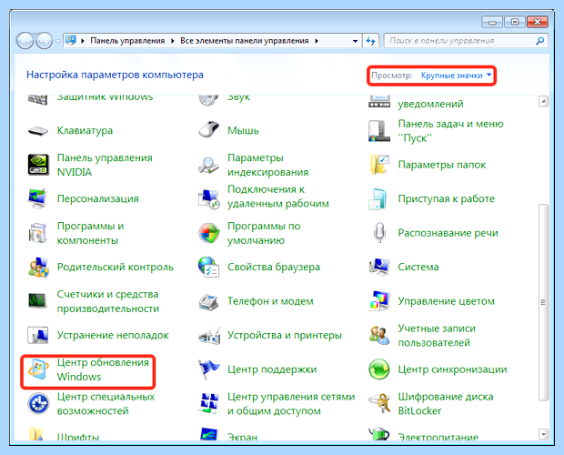Select Все элементы панели управления breadcrumb

[244, 41]
